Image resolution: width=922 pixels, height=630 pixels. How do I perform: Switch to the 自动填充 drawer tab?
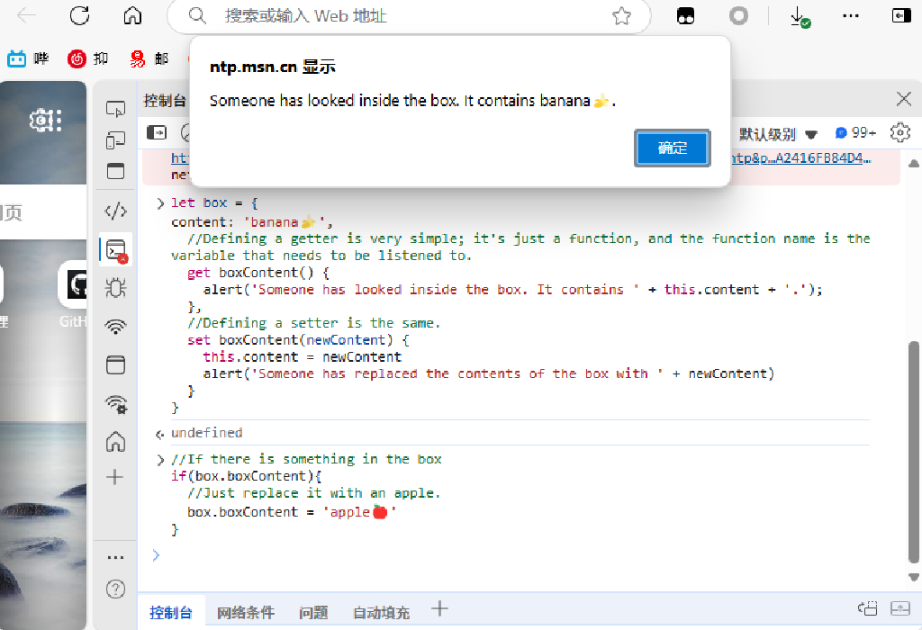pos(381,612)
